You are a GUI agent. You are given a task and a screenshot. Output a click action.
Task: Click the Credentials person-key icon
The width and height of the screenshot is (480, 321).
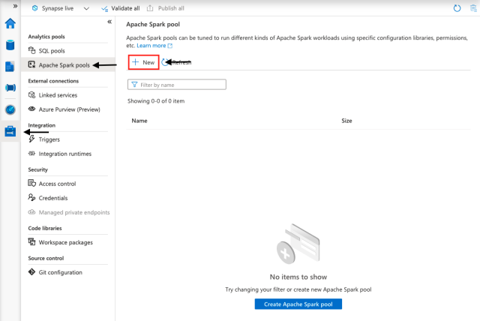tap(31, 197)
